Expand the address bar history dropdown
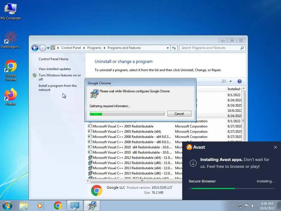 [x=168, y=48]
